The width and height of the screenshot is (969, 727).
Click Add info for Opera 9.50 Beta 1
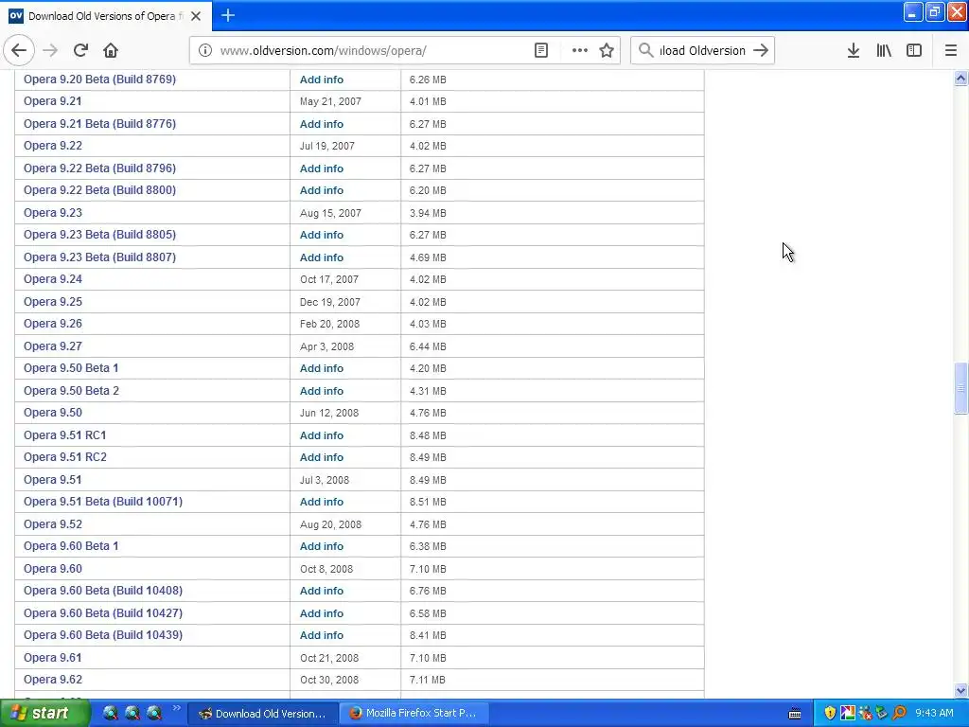322,368
